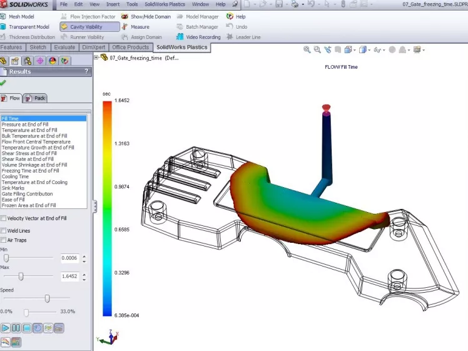The width and height of the screenshot is (468, 351).
Task: Switch to the Office Products tab
Action: click(130, 47)
